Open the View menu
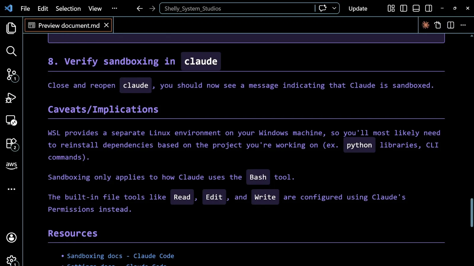Viewport: 474px width, 266px height. tap(95, 9)
